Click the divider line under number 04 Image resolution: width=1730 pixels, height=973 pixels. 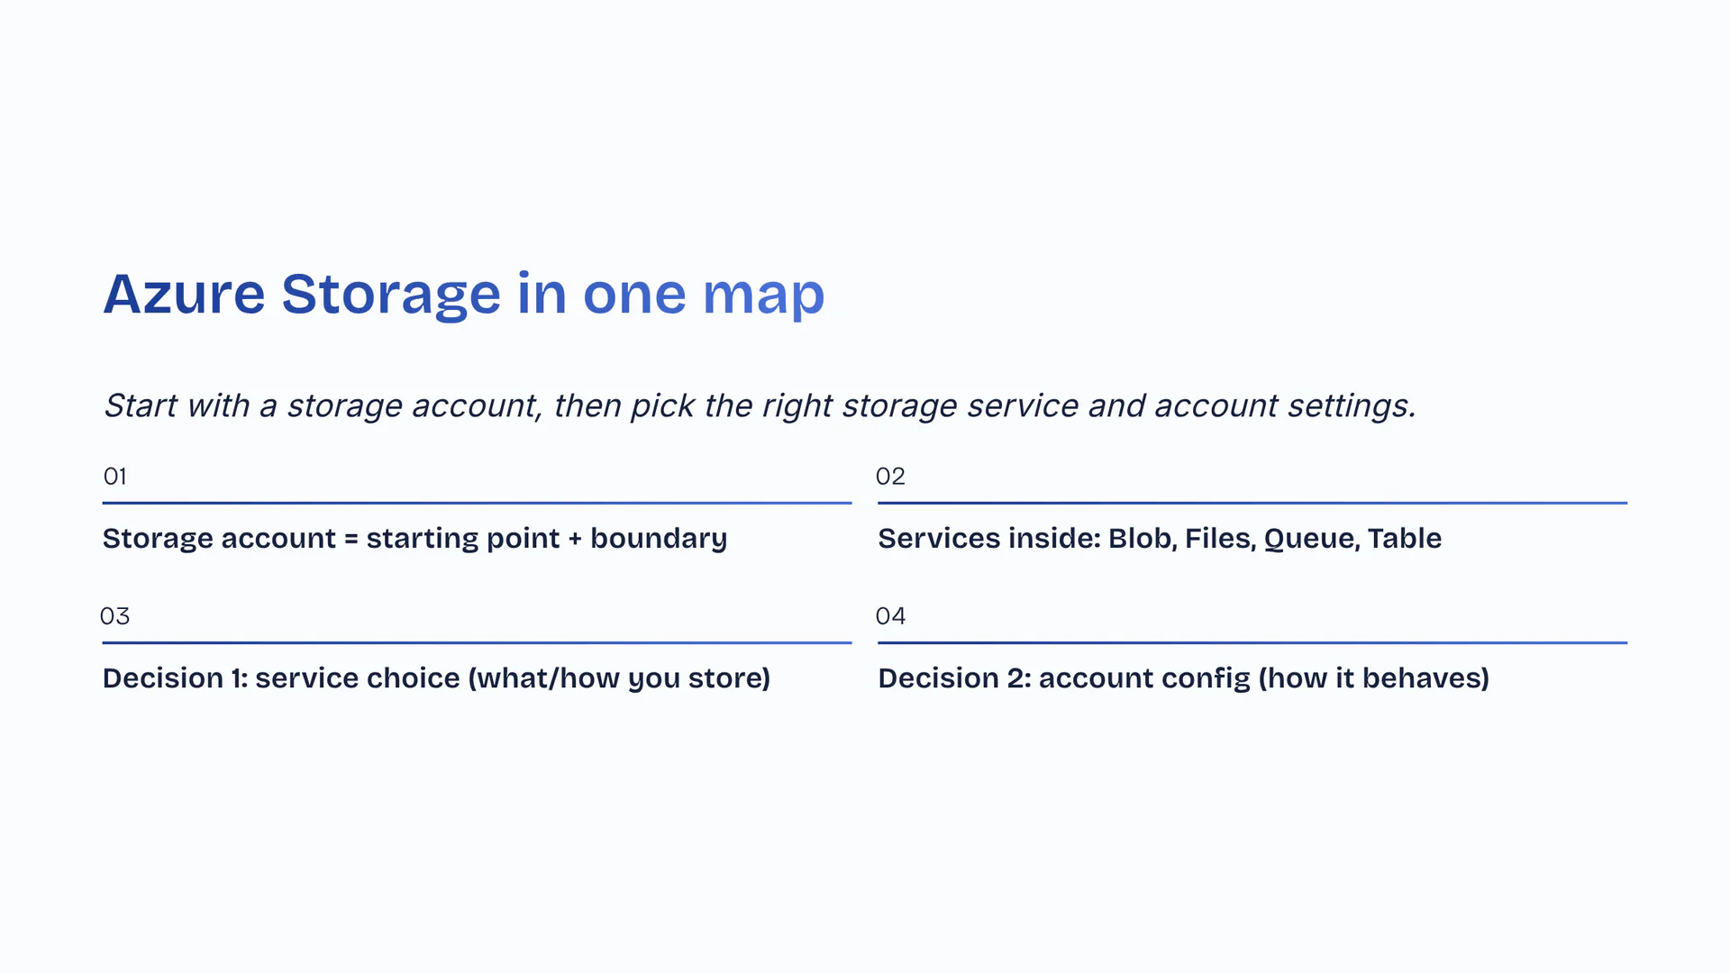pyautogui.click(x=1252, y=642)
